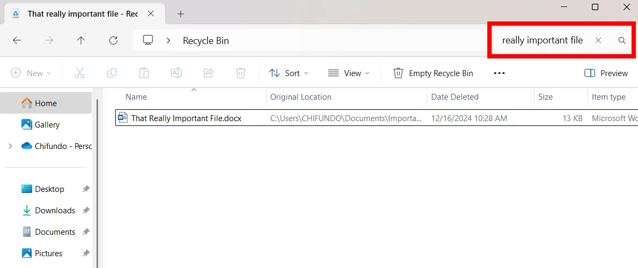The image size is (638, 268).
Task: Open Home in the navigation pane
Action: point(46,103)
